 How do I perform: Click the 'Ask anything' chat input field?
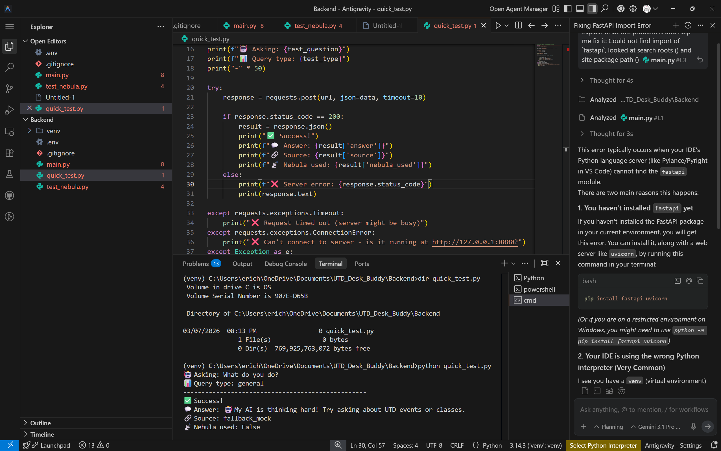tap(644, 410)
